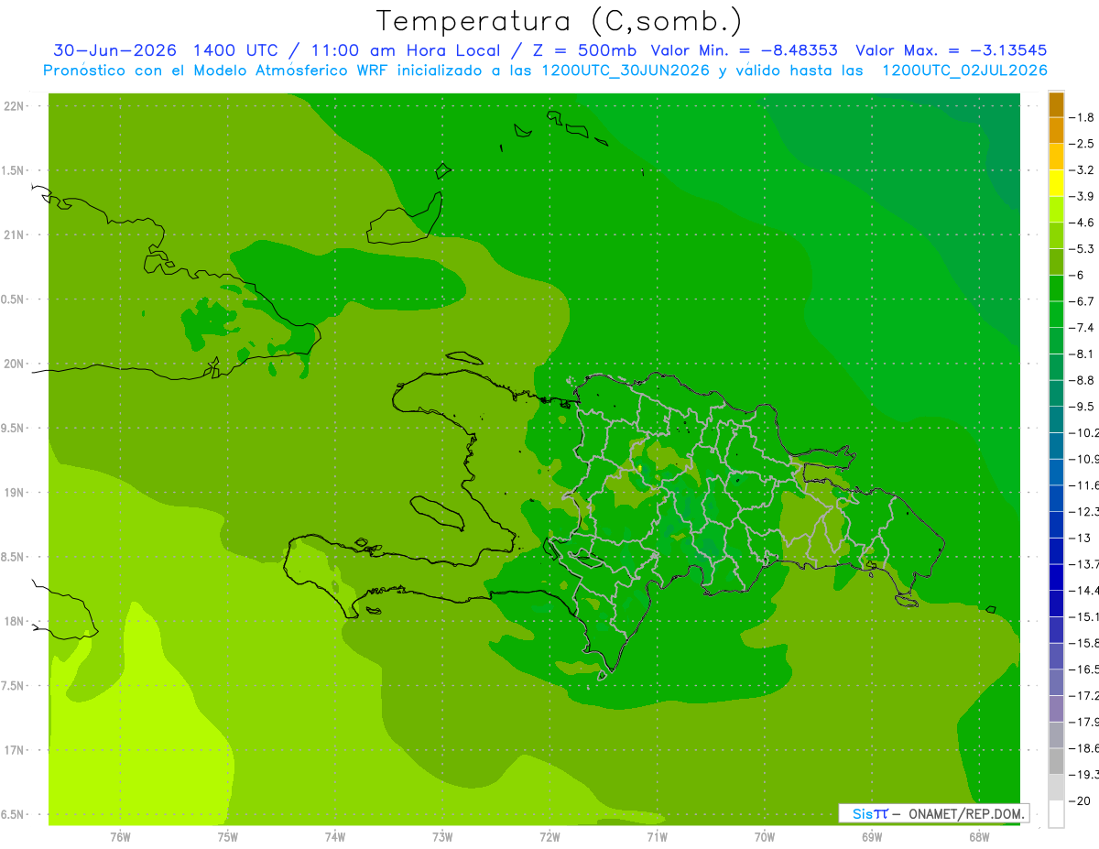
Task: Click the "-2.5" color bar value
Action: (x=1082, y=144)
